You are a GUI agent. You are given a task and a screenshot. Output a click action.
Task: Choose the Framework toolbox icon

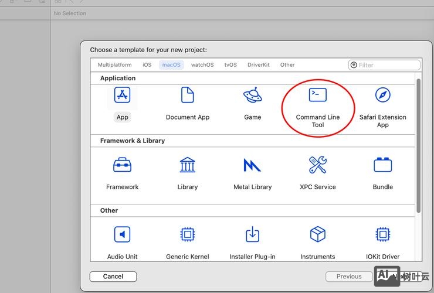pyautogui.click(x=122, y=165)
